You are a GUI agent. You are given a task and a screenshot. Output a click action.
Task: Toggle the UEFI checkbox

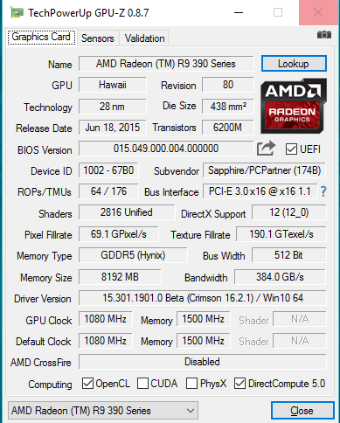pyautogui.click(x=291, y=149)
